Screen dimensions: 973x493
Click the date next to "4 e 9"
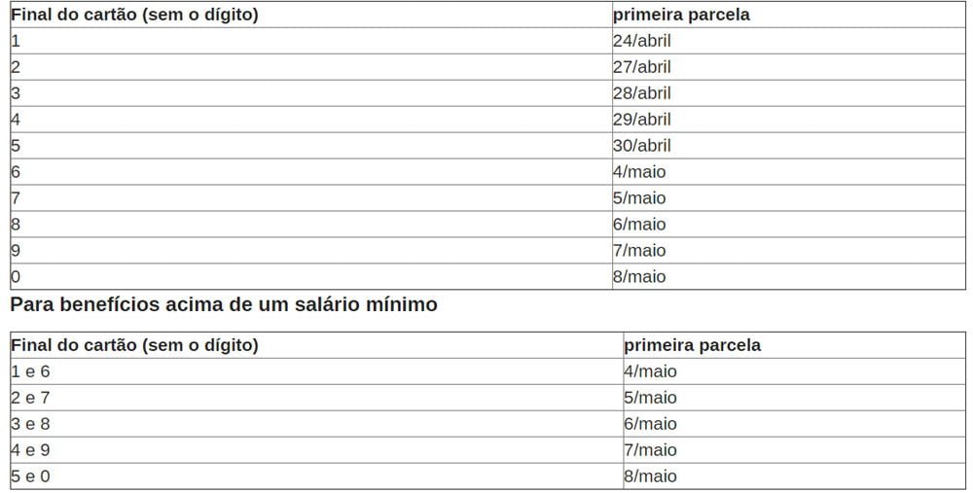tap(651, 450)
